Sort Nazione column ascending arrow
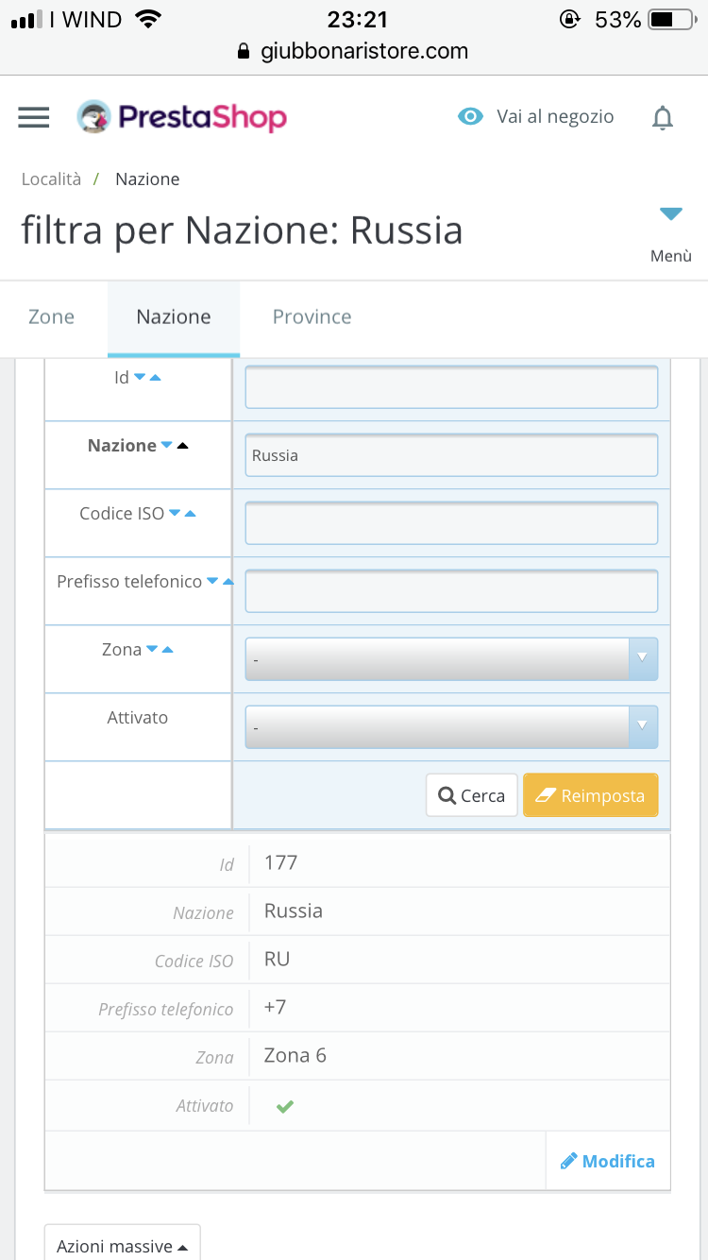 (183, 446)
